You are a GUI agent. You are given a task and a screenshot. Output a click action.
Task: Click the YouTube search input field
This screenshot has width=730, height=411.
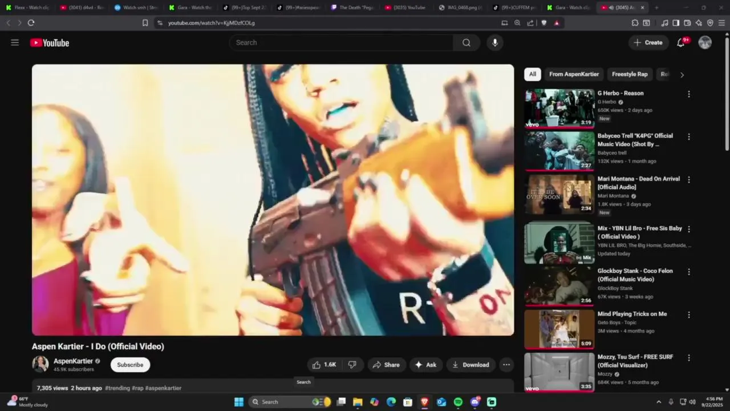(341, 43)
